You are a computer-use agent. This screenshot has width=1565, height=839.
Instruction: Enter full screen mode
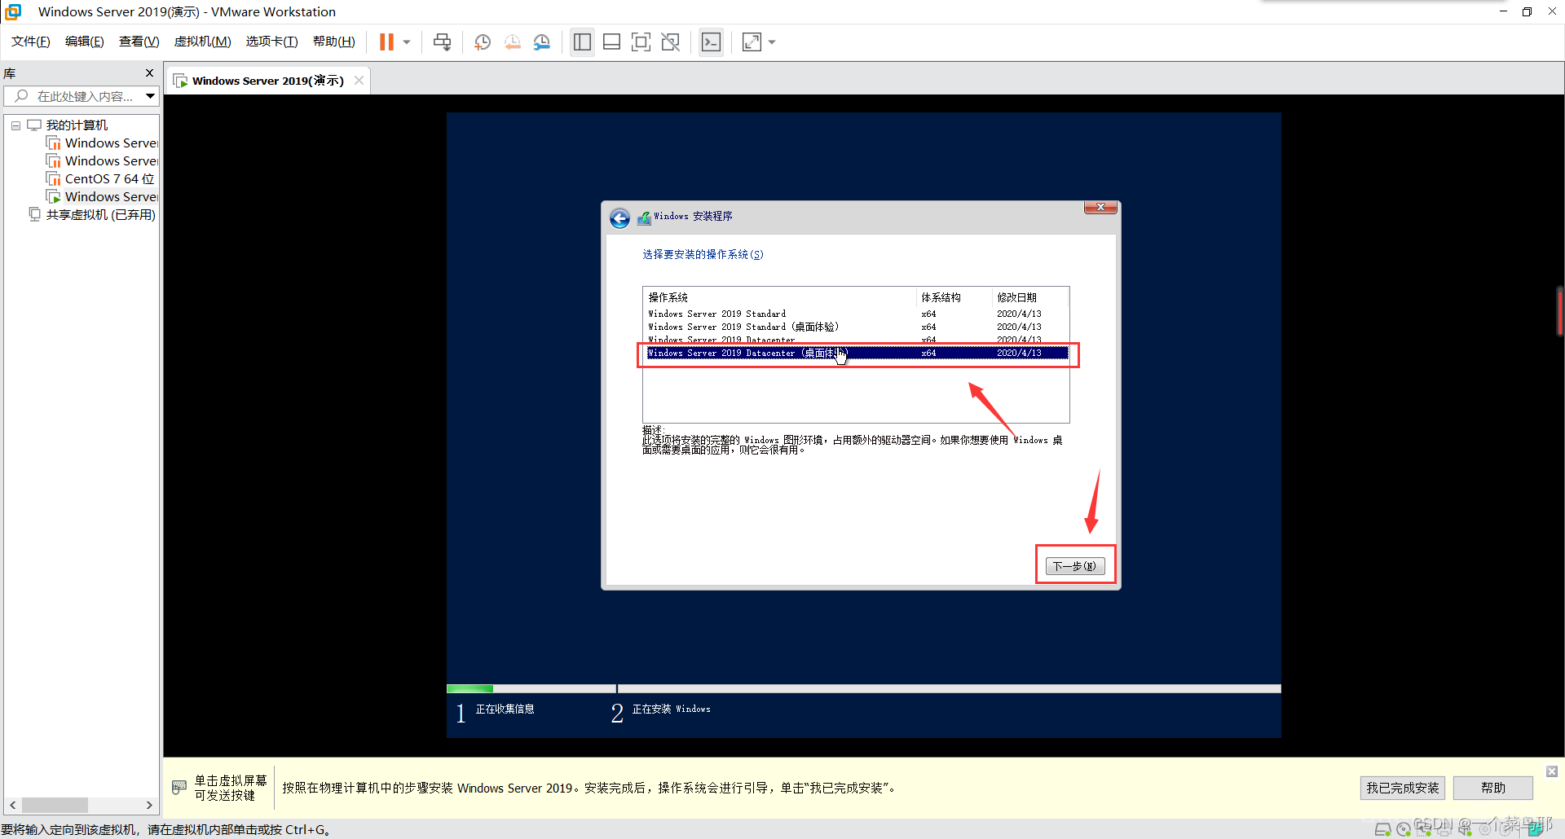[x=641, y=42]
